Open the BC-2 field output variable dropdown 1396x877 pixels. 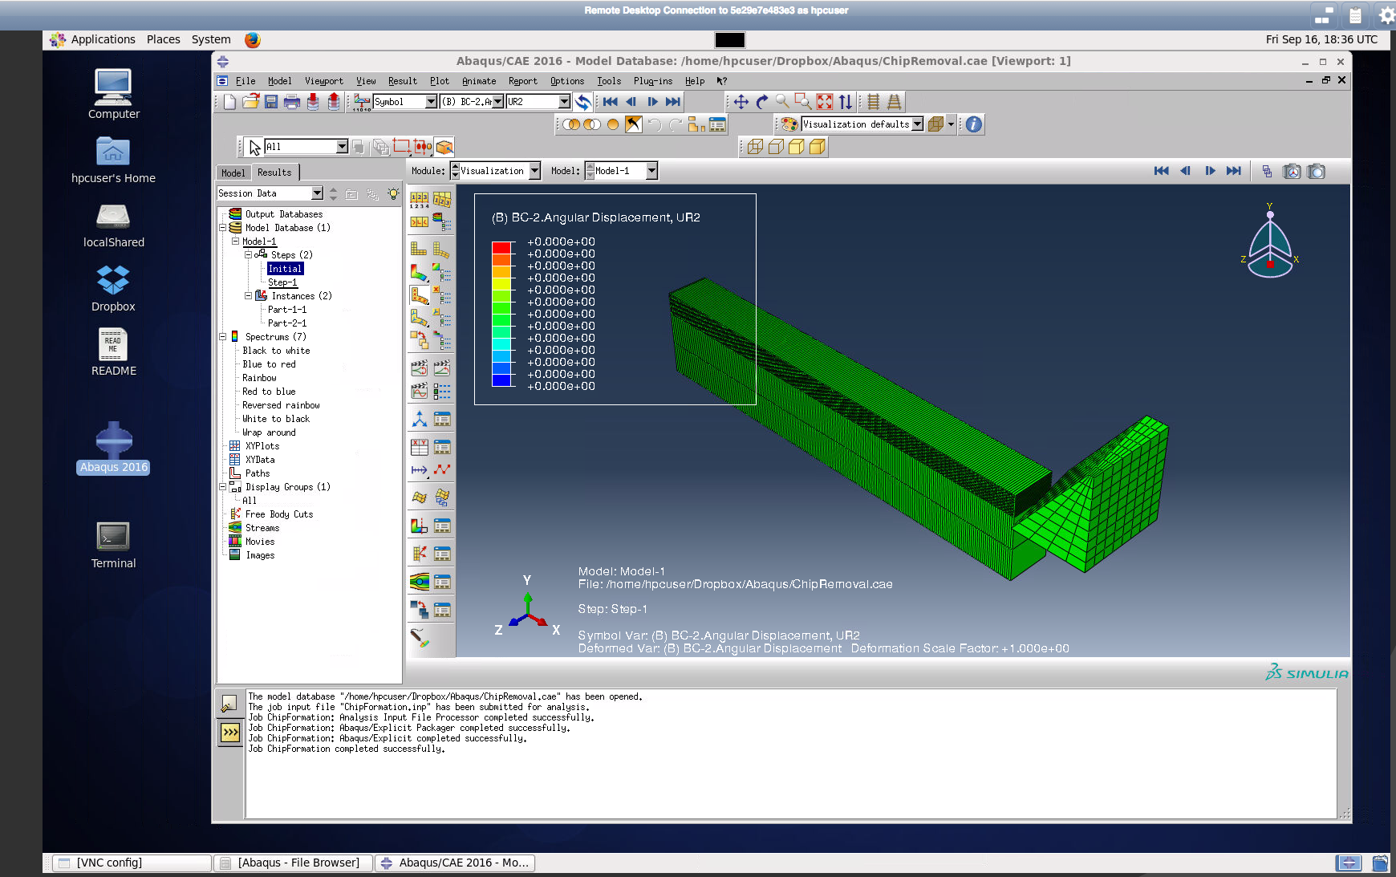pyautogui.click(x=498, y=102)
